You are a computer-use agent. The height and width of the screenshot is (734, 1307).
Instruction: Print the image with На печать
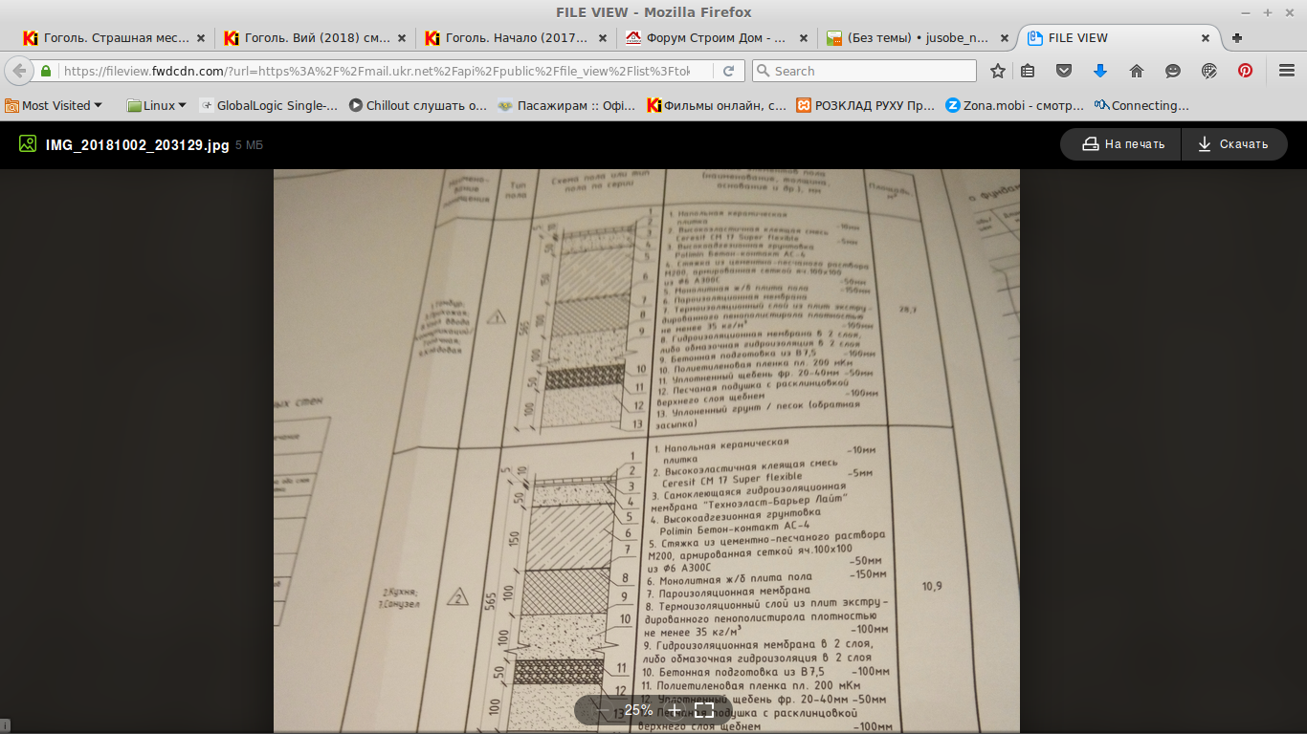[x=1122, y=144]
